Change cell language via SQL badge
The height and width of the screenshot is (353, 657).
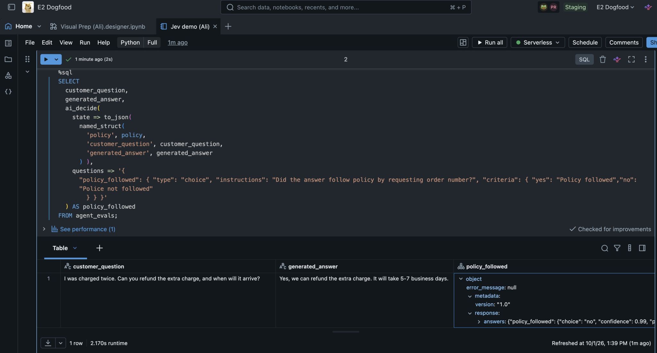584,59
